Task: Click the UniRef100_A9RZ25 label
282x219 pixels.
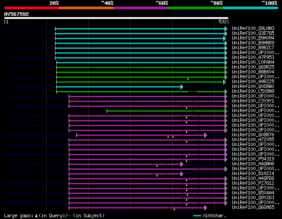Action: [253, 82]
